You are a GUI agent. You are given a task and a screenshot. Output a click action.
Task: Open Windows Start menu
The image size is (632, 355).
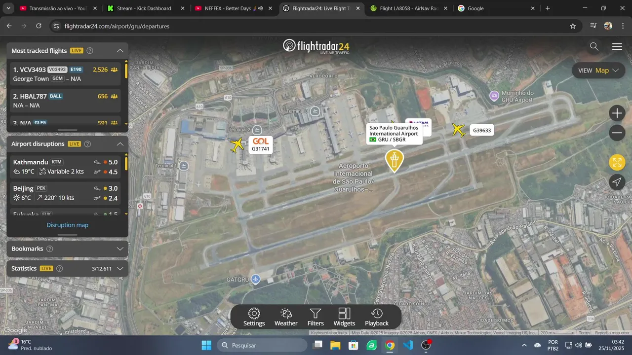tap(206, 345)
